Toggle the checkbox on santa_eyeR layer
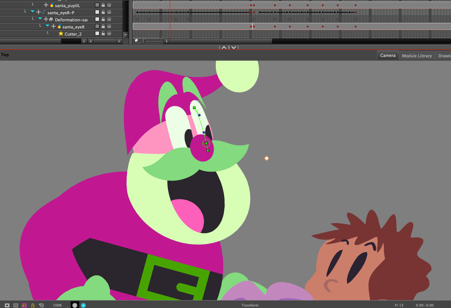Image resolution: width=451 pixels, height=308 pixels. click(97, 27)
